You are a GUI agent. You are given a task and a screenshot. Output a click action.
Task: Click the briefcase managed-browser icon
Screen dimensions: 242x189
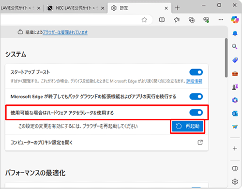20,32
